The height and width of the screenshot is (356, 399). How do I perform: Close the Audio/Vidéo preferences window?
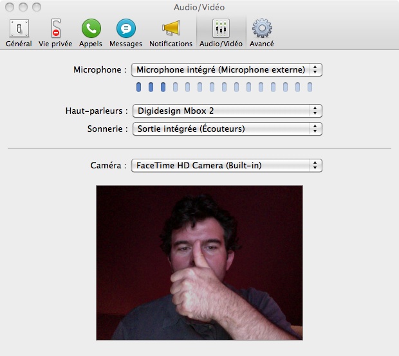10,7
